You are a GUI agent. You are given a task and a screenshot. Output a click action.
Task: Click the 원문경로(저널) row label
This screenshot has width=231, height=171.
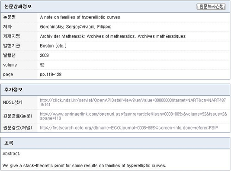pos(18,128)
